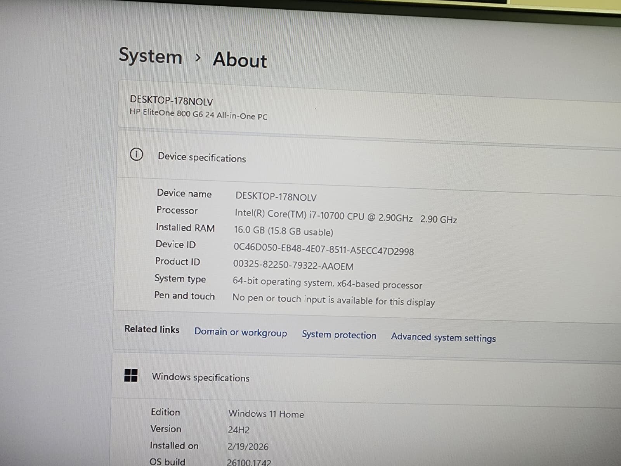Click the Processor label
The height and width of the screenshot is (466, 621).
coord(177,210)
